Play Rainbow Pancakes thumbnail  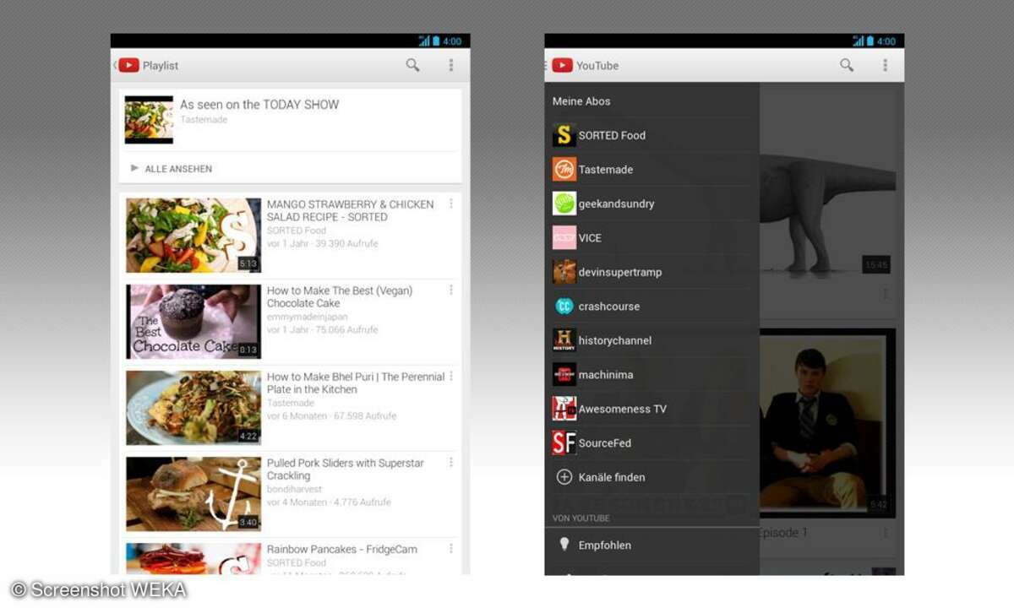tap(194, 559)
